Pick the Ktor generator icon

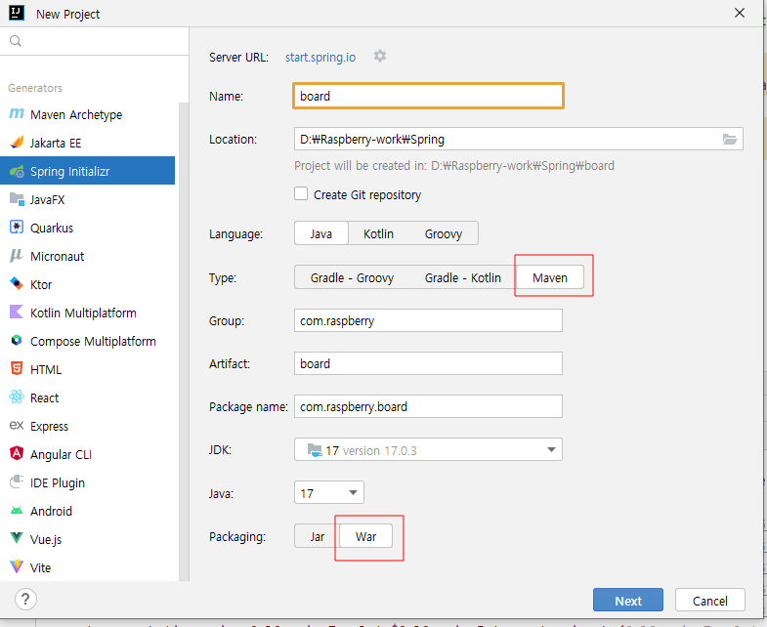(x=17, y=284)
